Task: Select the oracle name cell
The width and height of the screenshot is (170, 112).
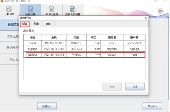Action: (33, 43)
